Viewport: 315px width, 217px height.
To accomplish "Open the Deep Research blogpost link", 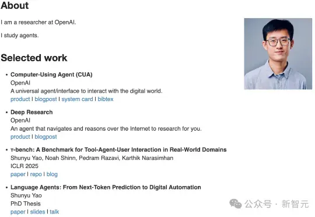I will [46, 136].
